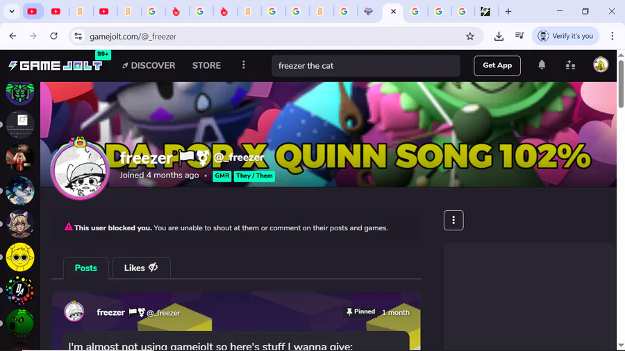Switch to the purple fox-icon browser tab
This screenshot has height=351, width=625.
368,12
